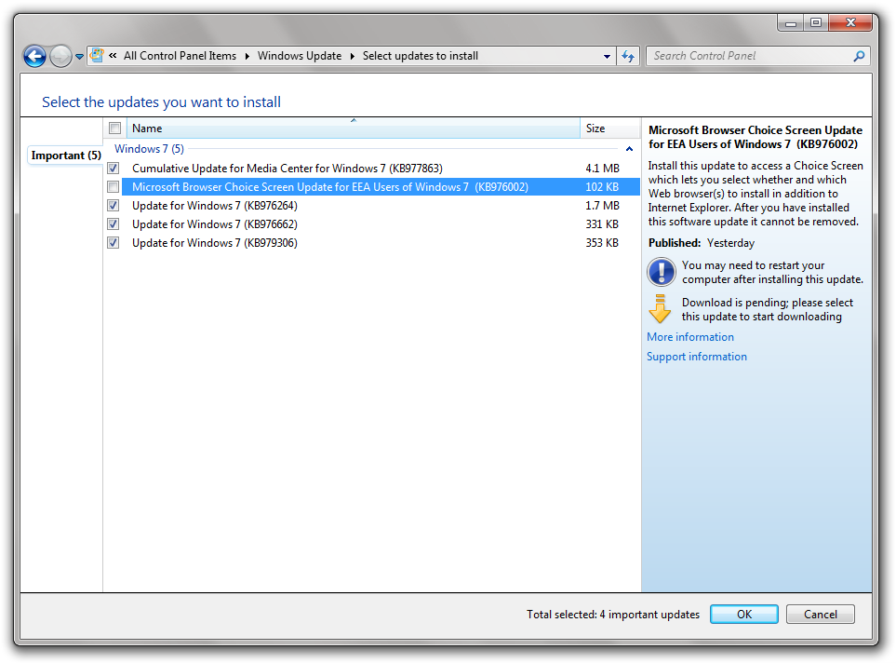Click the 1.7 MB size value
896x663 pixels.
602,206
